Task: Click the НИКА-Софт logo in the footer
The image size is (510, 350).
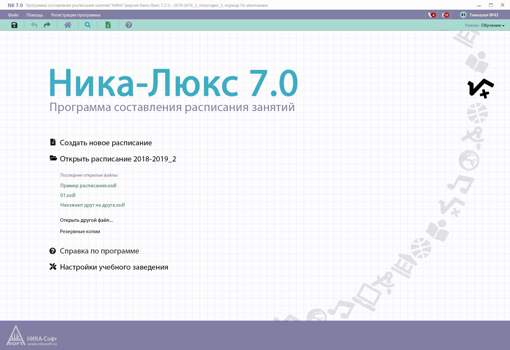Action: click(x=32, y=336)
